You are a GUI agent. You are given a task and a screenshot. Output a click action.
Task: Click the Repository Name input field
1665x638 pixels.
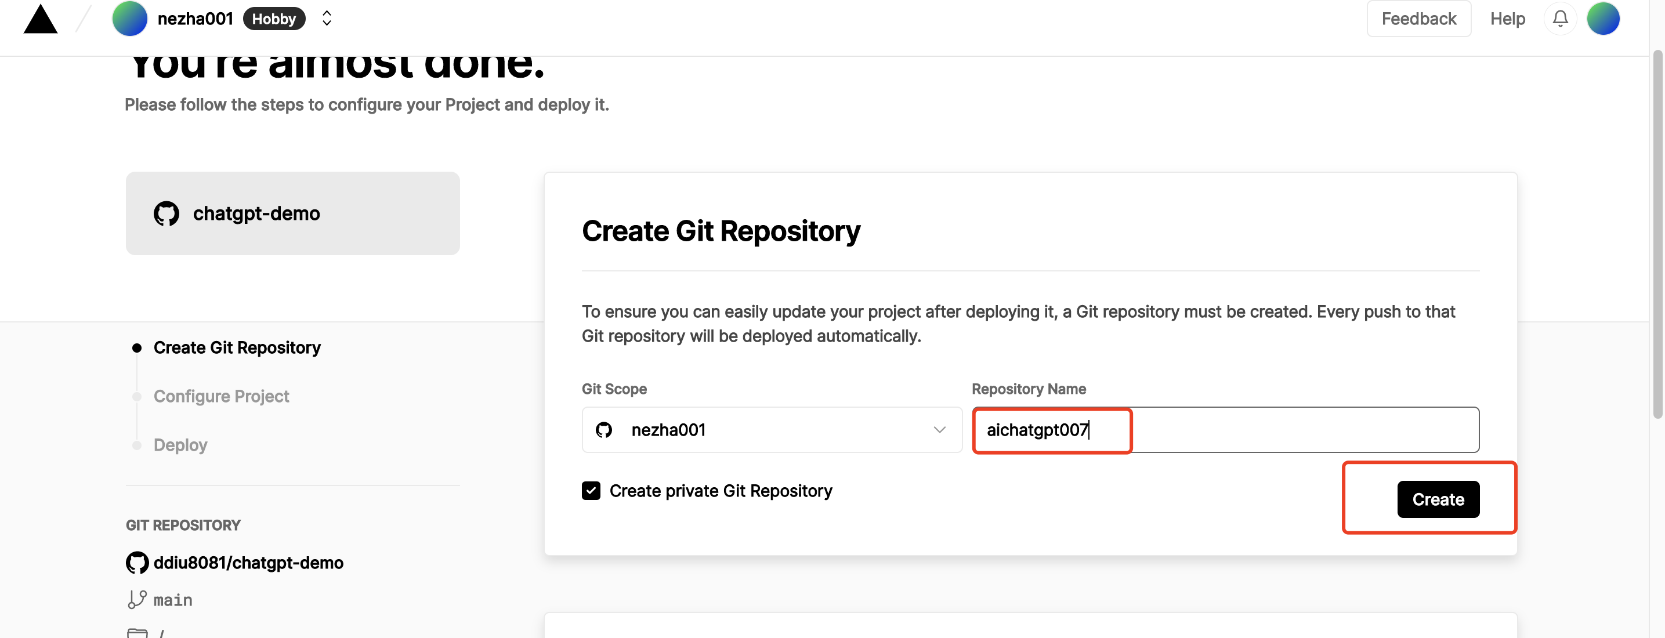tap(1225, 429)
